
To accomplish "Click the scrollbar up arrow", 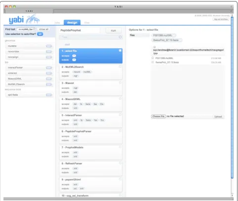I will click(232, 15).
